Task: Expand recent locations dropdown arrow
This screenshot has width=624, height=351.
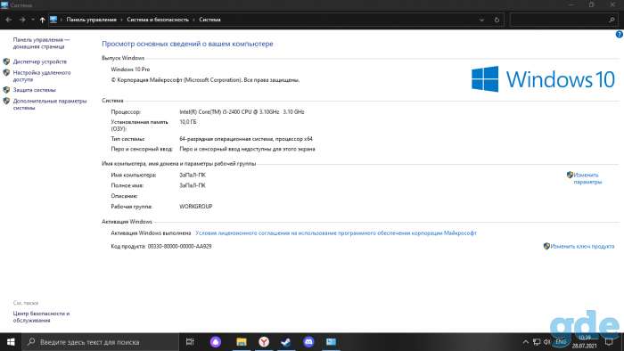Action: point(33,20)
